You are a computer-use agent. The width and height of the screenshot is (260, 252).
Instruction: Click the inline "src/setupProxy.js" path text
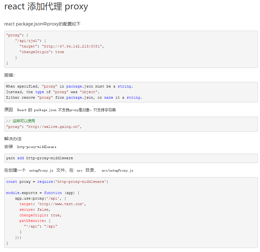(x=117, y=170)
